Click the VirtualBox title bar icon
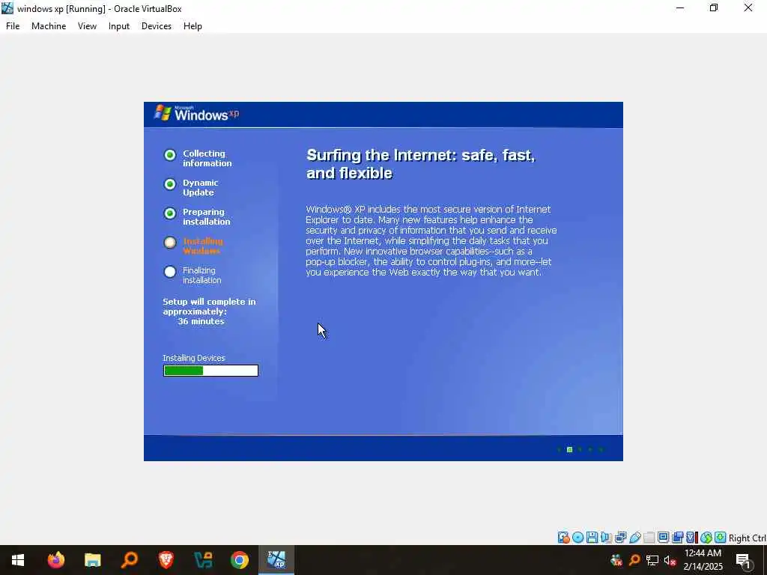The width and height of the screenshot is (767, 575). coord(7,8)
